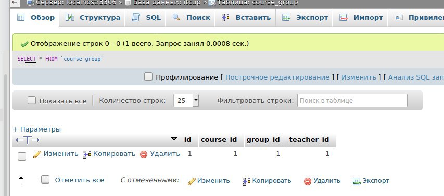Click С отмеченными Копировать button

(267, 181)
